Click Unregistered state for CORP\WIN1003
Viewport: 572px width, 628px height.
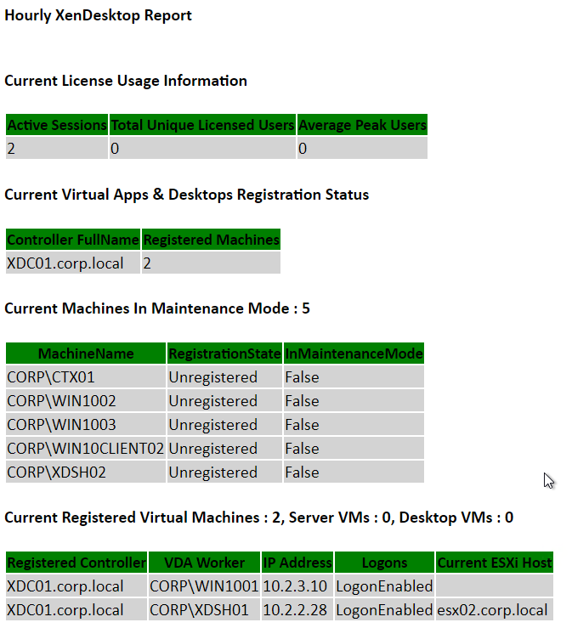coord(212,424)
